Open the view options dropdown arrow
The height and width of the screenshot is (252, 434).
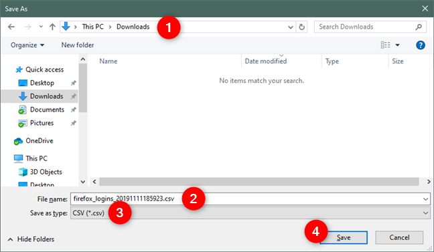point(397,45)
